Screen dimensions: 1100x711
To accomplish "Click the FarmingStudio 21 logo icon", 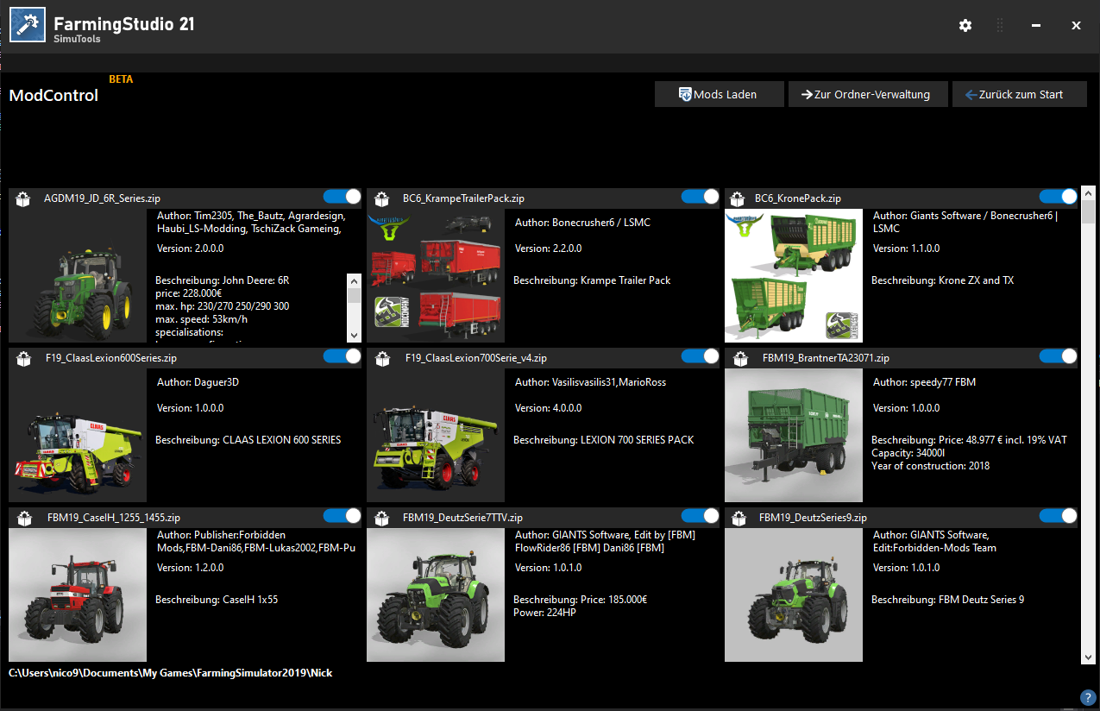I will pos(28,25).
